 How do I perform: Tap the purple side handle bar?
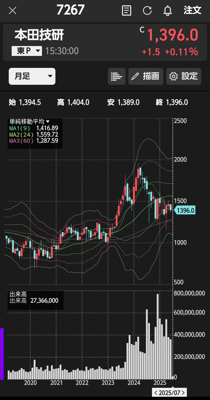pos(2,354)
